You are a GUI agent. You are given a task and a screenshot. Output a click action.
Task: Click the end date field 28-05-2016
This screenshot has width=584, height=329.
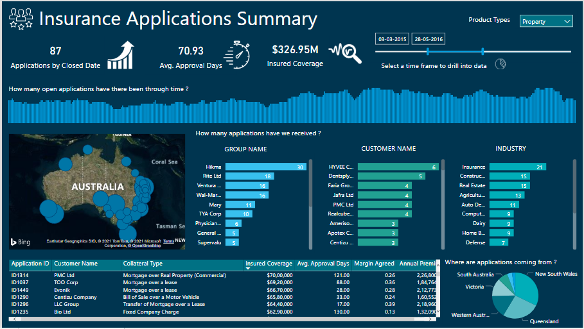[x=427, y=38]
